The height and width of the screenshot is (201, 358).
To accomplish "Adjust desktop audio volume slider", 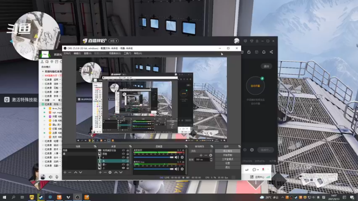I will click(153, 157).
